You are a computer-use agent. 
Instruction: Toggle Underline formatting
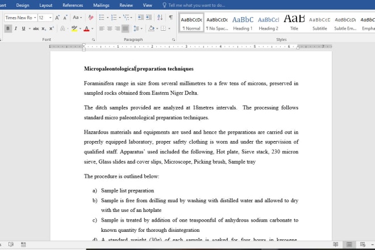click(x=23, y=29)
